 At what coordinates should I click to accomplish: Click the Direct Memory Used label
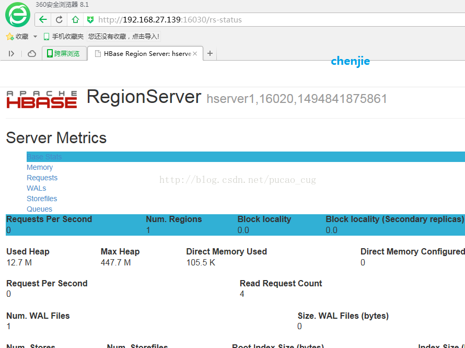(227, 251)
